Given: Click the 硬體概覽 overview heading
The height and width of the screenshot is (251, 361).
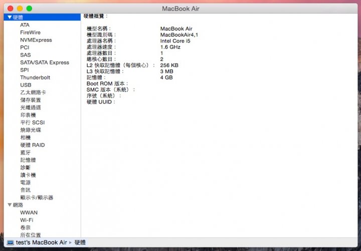Looking at the screenshot, I should coord(95,16).
